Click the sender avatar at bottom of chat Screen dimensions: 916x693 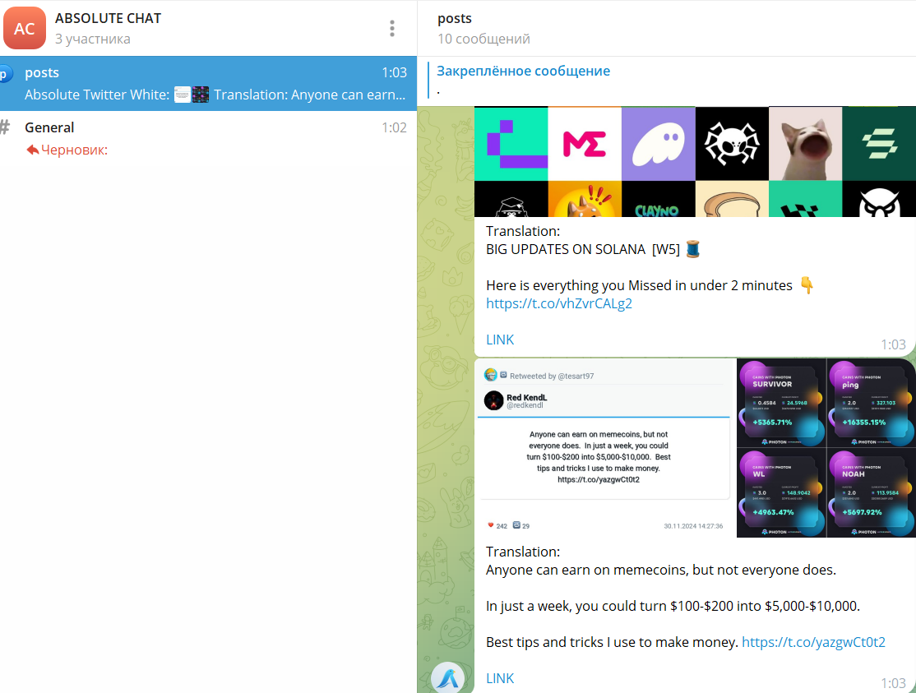tap(448, 677)
